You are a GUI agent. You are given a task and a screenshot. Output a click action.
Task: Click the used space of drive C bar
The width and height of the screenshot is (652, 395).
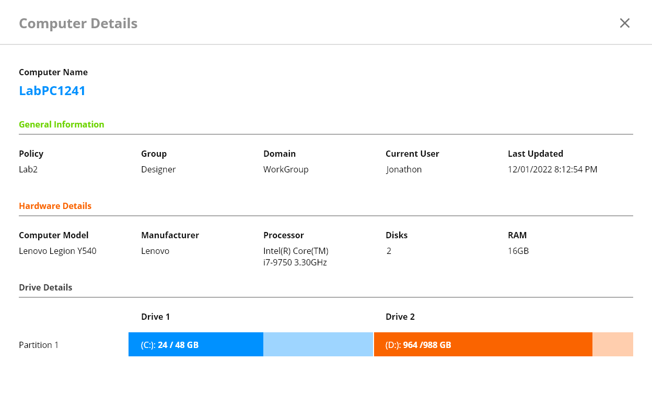tap(196, 345)
